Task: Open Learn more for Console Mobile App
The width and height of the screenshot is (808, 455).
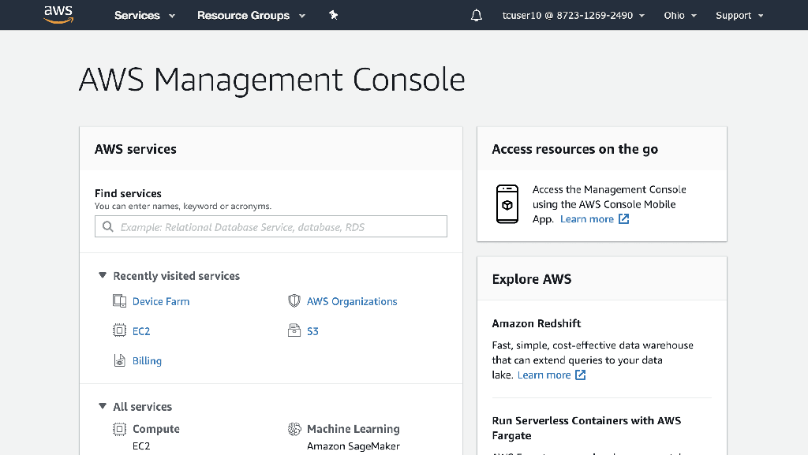Action: click(587, 219)
